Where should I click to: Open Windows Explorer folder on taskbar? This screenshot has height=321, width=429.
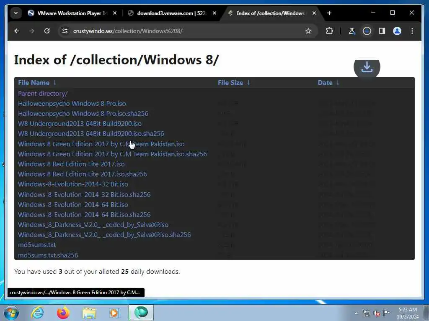click(89, 313)
